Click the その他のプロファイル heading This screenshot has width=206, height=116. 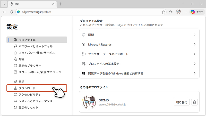94,87
